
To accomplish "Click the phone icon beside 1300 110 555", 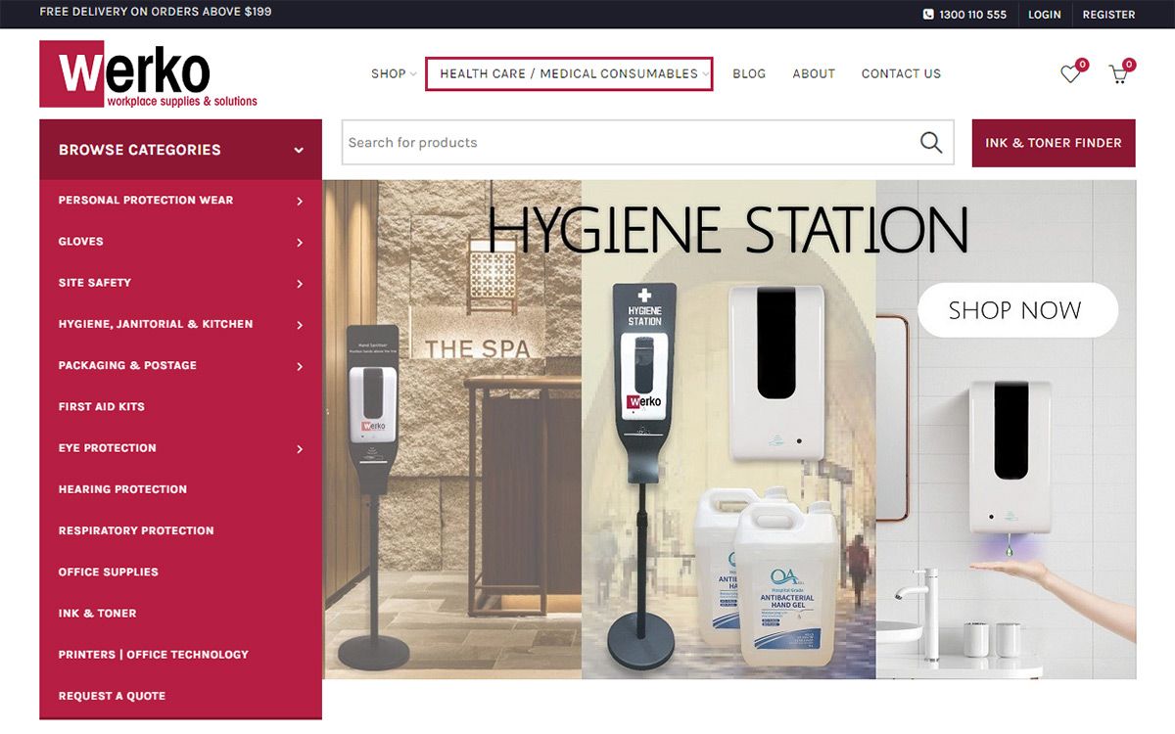I will tap(928, 15).
